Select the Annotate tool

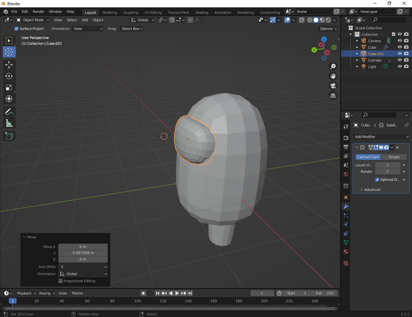point(9,112)
